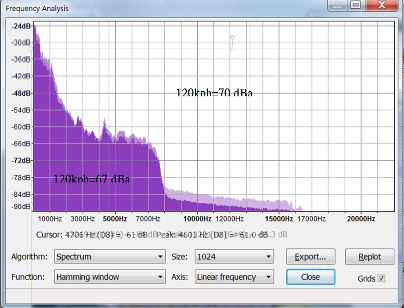This screenshot has width=404, height=308.
Task: Select the "120kph=70 dBa" text annotation
Action: click(x=214, y=93)
